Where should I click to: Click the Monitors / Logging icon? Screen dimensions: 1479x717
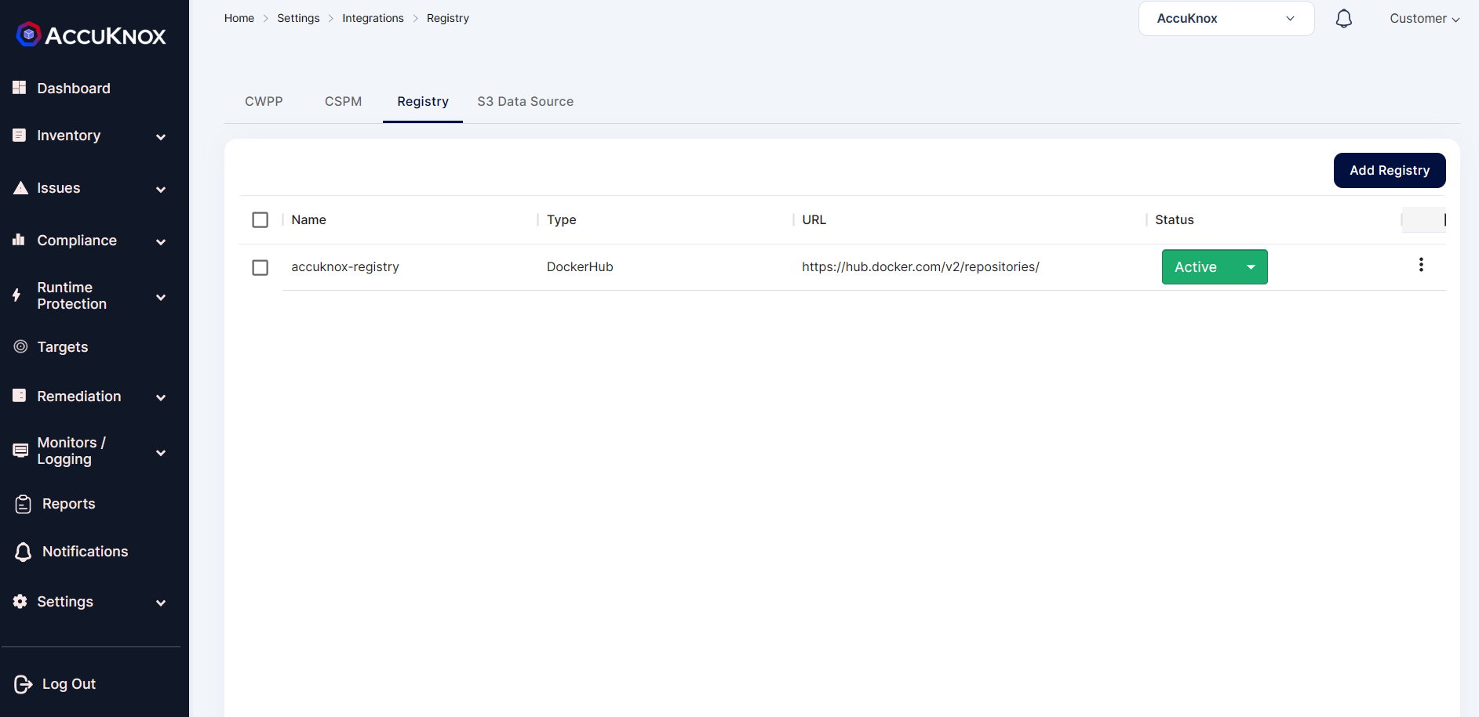pyautogui.click(x=20, y=451)
